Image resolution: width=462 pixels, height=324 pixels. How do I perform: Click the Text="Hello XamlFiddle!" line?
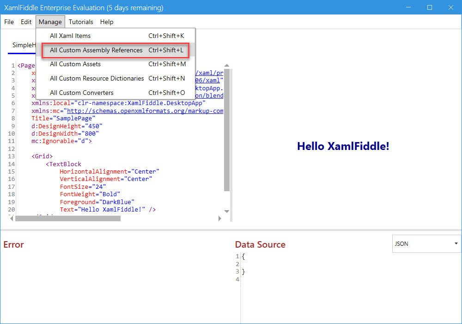(108, 210)
